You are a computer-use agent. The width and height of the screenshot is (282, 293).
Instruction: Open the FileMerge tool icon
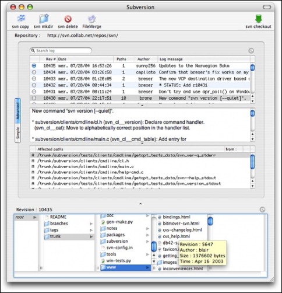[x=91, y=19]
